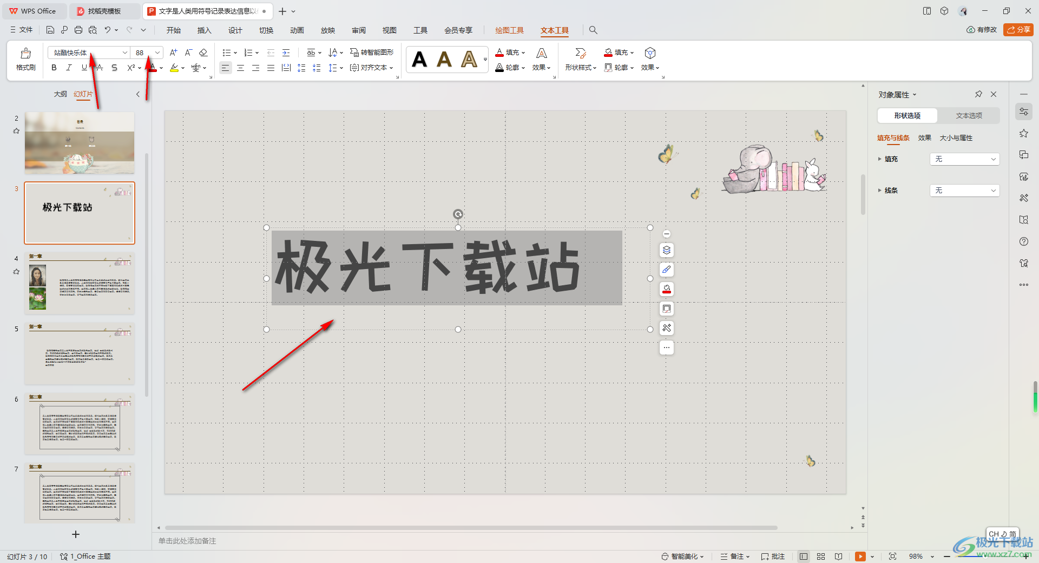Convert to smart graphic (转智能图形)
The image size is (1039, 563).
pos(372,53)
